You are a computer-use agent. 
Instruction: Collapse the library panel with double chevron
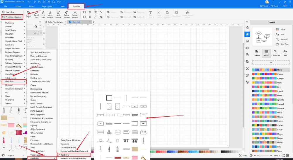click(40, 22)
